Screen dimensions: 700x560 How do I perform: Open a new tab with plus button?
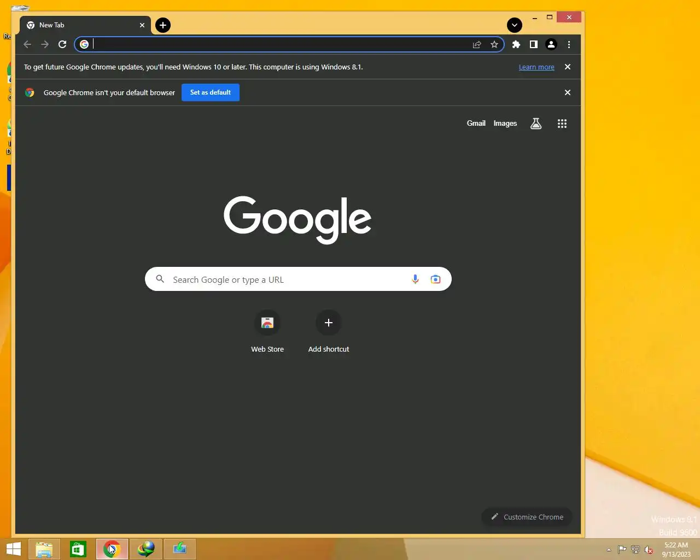[x=163, y=25]
